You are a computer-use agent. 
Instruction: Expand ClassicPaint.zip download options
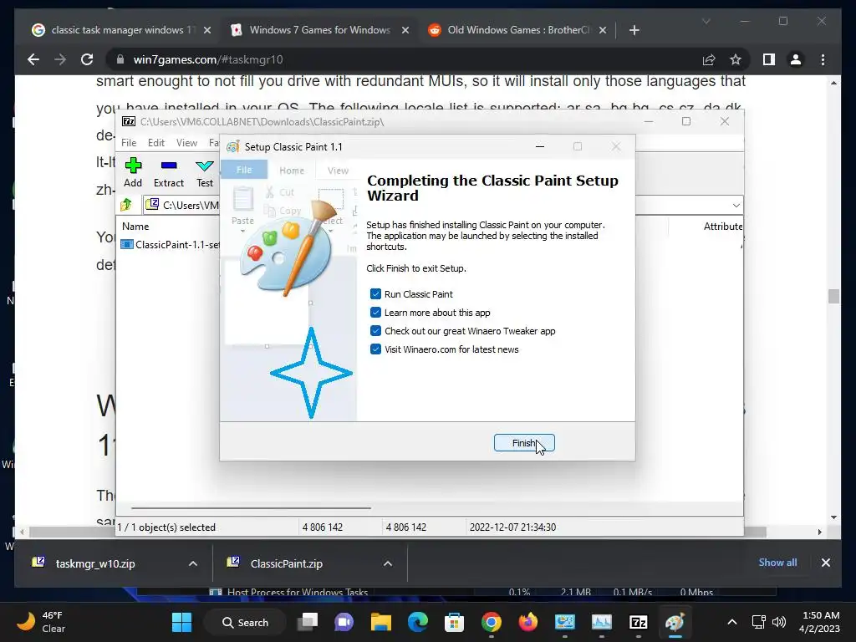pos(388,563)
